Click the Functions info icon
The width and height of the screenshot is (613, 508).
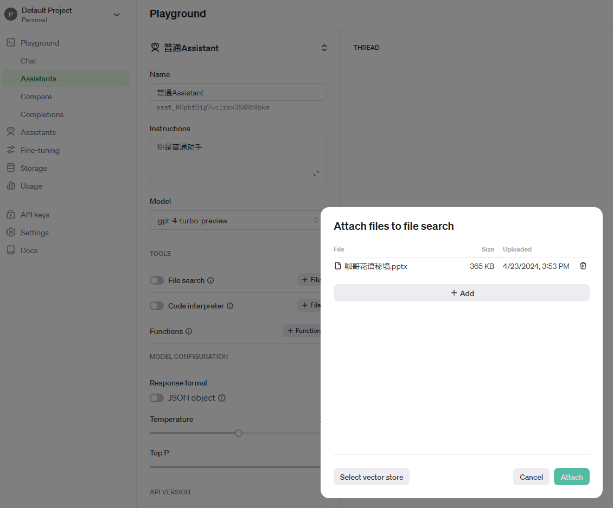click(189, 331)
